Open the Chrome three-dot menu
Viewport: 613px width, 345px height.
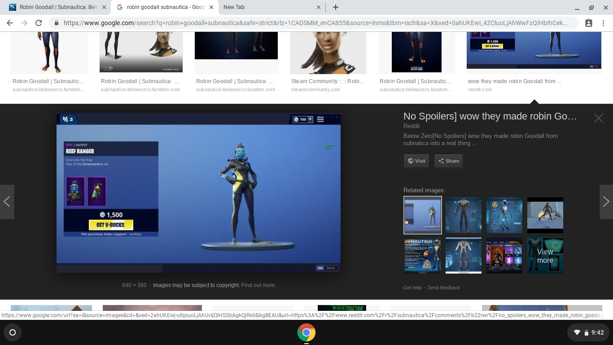point(603,23)
